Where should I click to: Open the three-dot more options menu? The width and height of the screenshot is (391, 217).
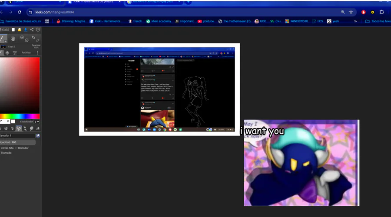click(37, 53)
